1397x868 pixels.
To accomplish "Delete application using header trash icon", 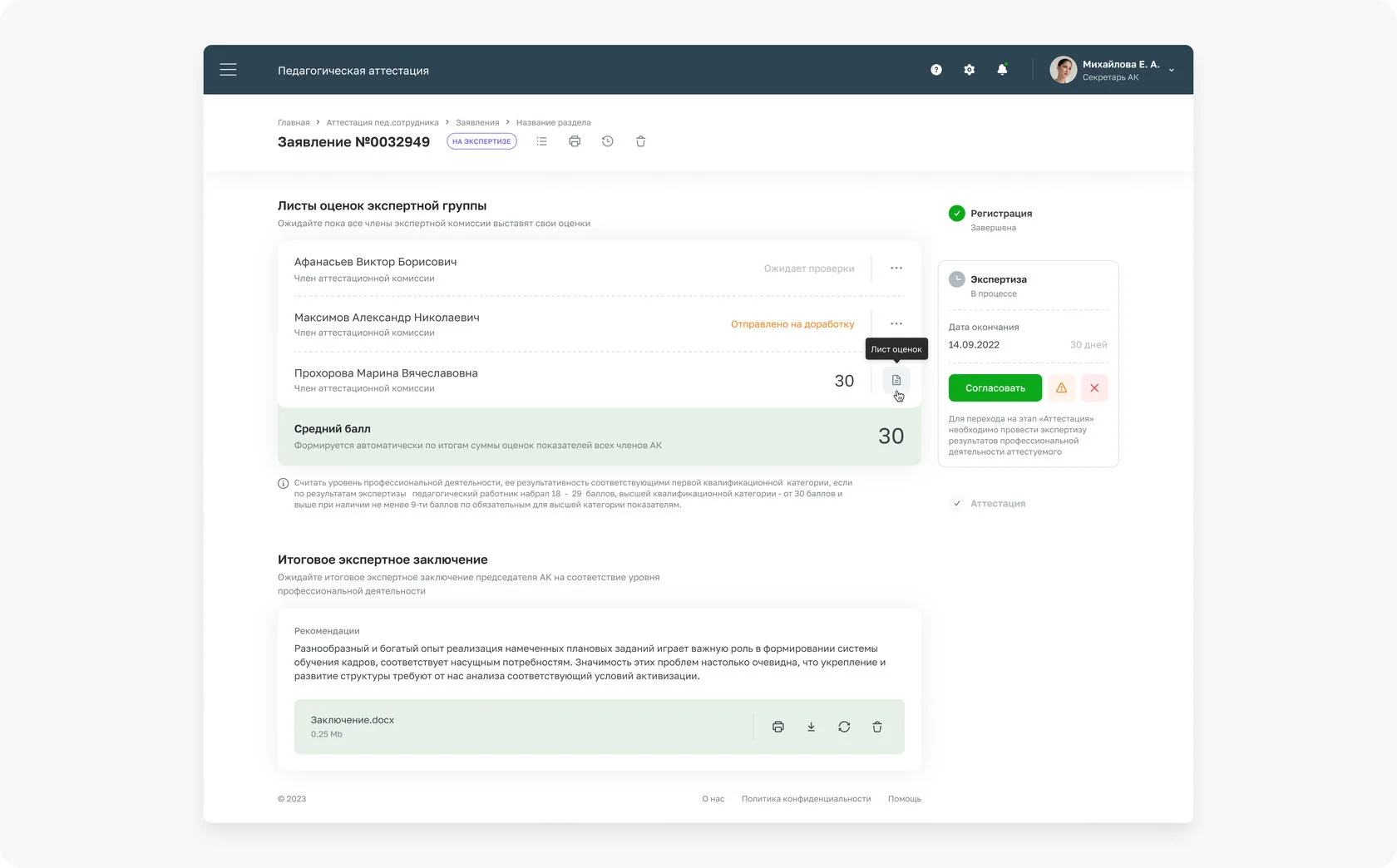I will (640, 141).
